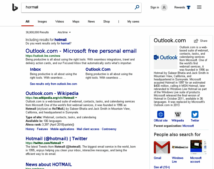Screen dimensions: 214x169
Task: Expand the Any time filter dropdown
Action: [64, 32]
